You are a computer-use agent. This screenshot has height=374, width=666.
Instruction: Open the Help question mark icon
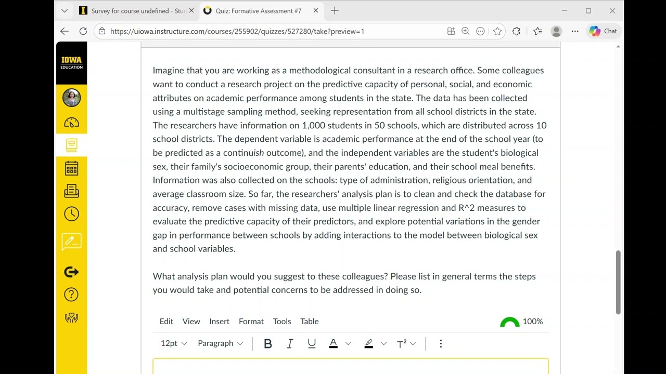point(72,295)
